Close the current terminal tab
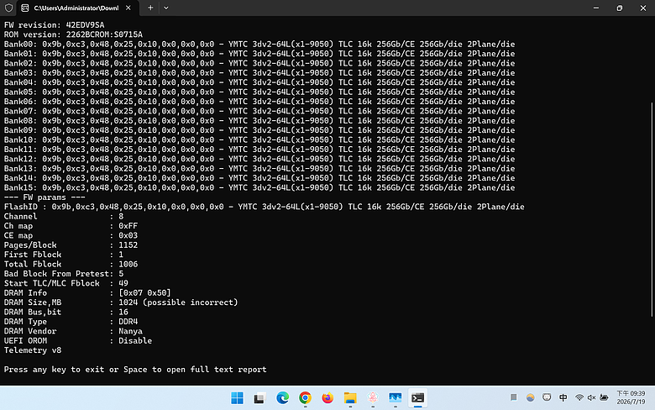This screenshot has width=655, height=410. point(128,8)
